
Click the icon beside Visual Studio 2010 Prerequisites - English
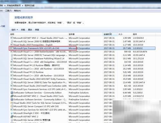tap(12, 45)
